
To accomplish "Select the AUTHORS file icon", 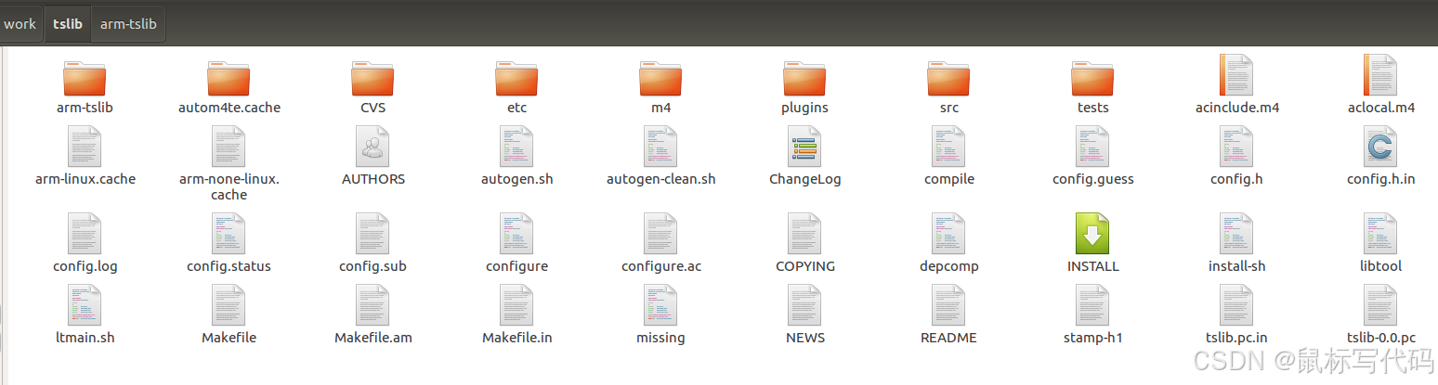I will pyautogui.click(x=373, y=147).
